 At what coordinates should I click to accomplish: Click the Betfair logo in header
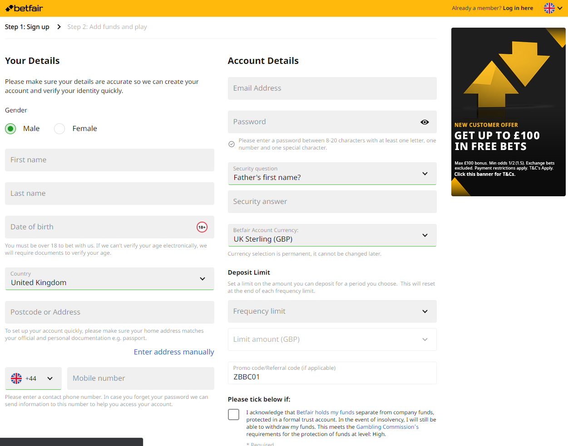pyautogui.click(x=24, y=8)
